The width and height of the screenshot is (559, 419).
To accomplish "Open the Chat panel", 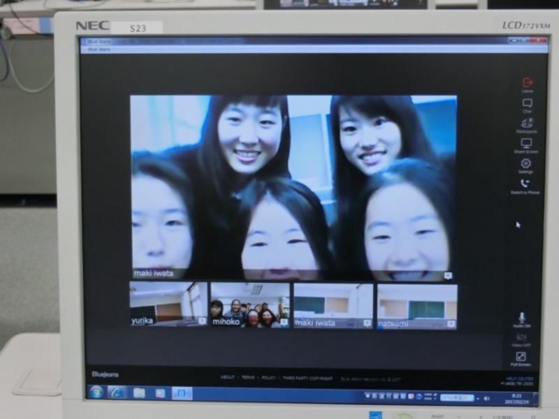I will coord(527,106).
